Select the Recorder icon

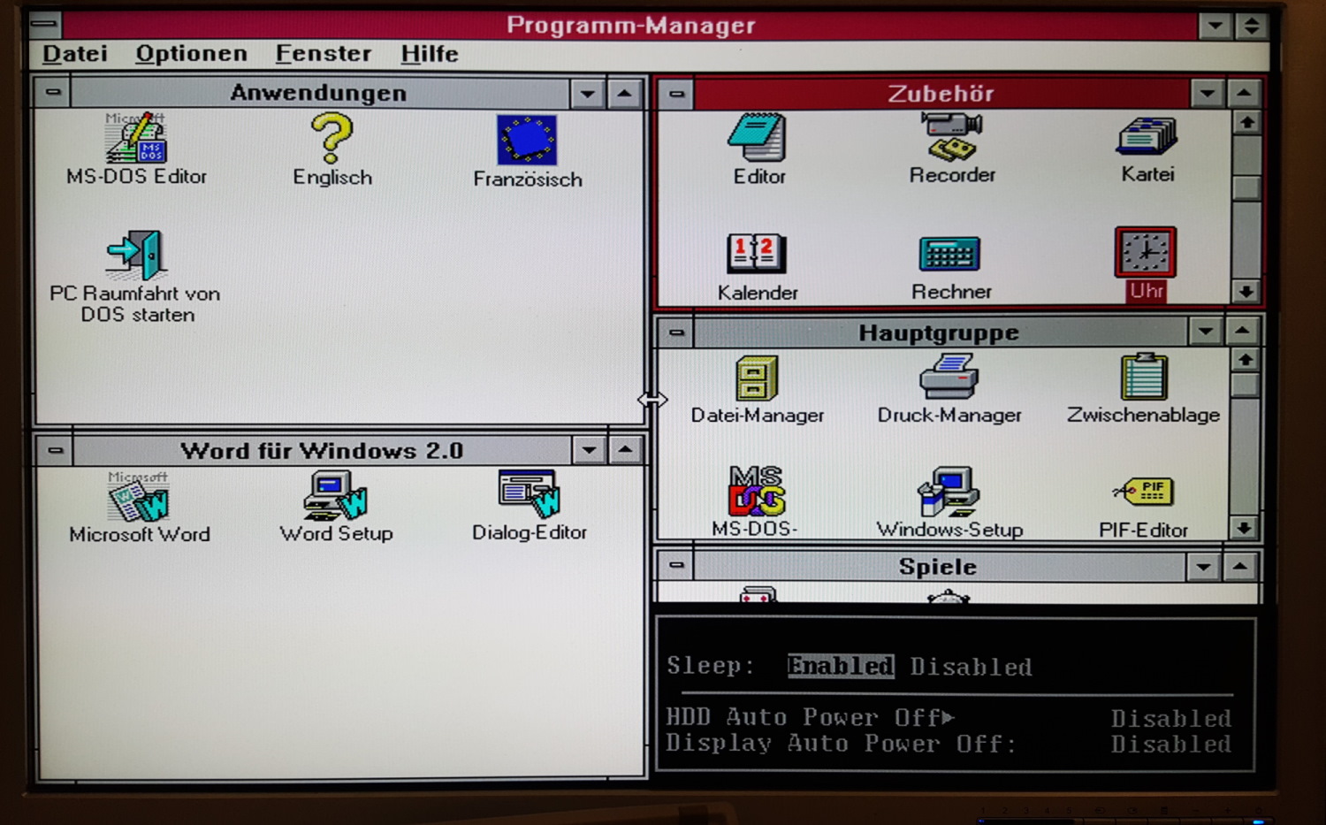(952, 136)
